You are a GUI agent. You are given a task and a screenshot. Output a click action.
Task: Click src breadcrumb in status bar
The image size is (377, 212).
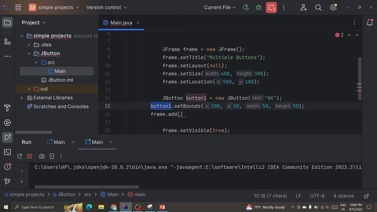[88, 194]
